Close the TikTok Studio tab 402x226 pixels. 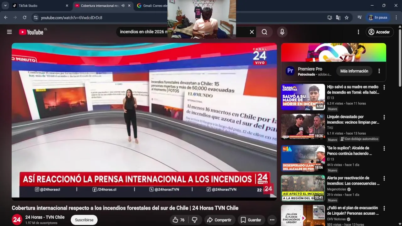point(67,6)
